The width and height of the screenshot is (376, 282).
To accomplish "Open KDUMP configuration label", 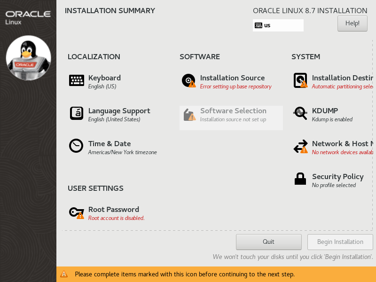I will pyautogui.click(x=325, y=110).
